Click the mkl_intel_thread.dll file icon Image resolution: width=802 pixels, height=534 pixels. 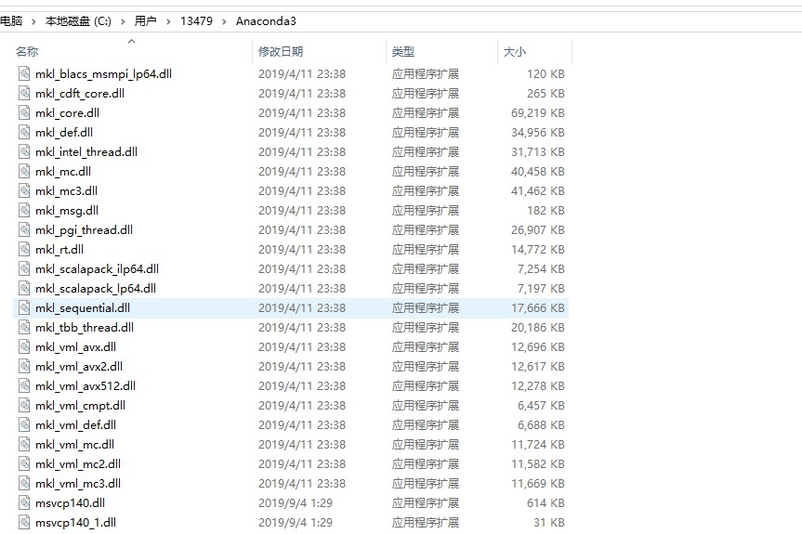click(x=24, y=151)
